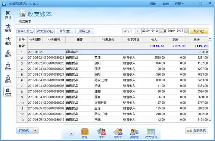Viewport: 215px width, 141px height.
Task: Click the 摘要 column header
Action: click(x=80, y=40)
